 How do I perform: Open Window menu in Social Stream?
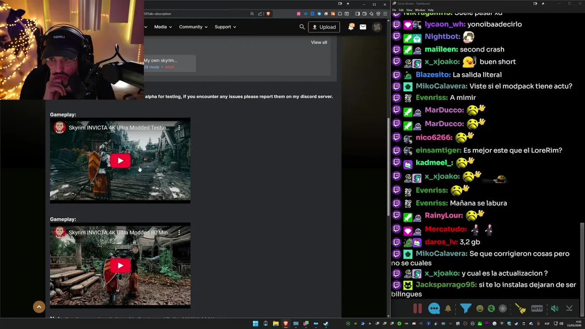pos(420,10)
